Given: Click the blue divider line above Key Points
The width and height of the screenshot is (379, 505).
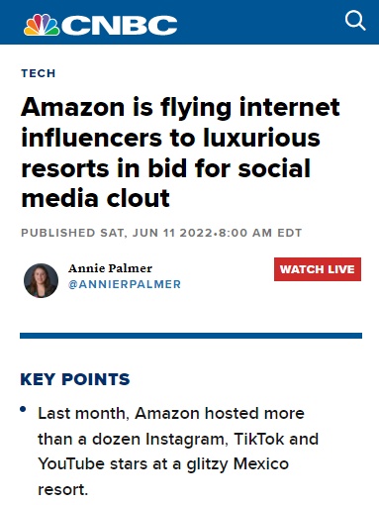Looking at the screenshot, I should coord(191,336).
